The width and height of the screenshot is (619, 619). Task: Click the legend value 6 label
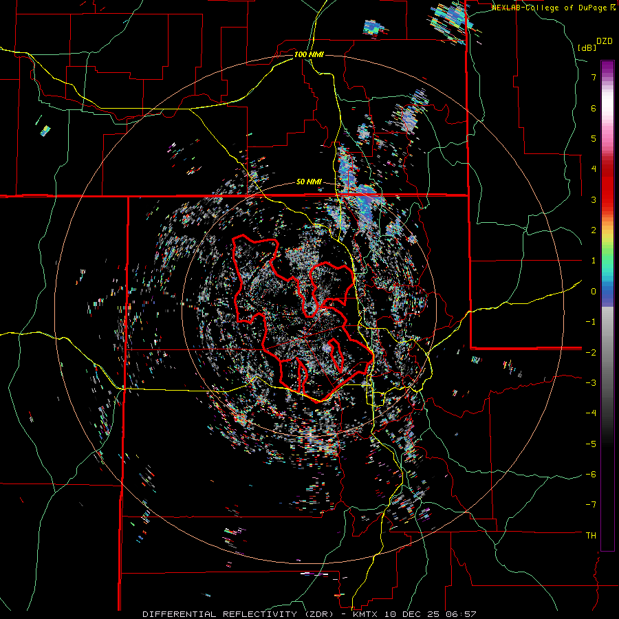594,108
